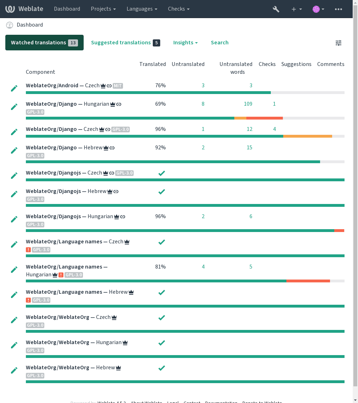Click edit pencil for WeblateOrg/Django Hebrew
Image resolution: width=358 pixels, height=403 pixels.
point(14,151)
